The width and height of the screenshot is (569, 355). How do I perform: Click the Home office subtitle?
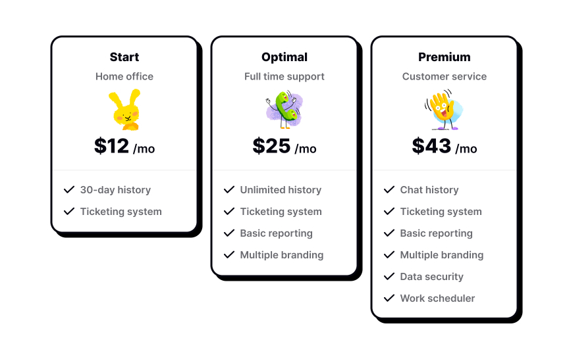tap(124, 76)
